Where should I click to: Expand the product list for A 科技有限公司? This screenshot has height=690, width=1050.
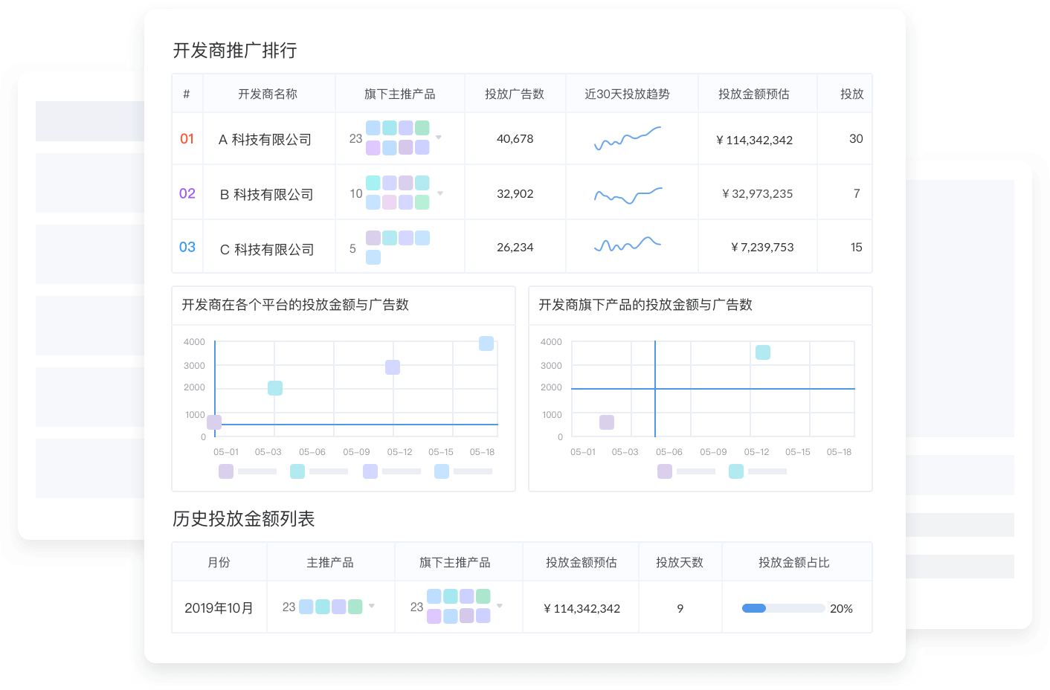439,138
